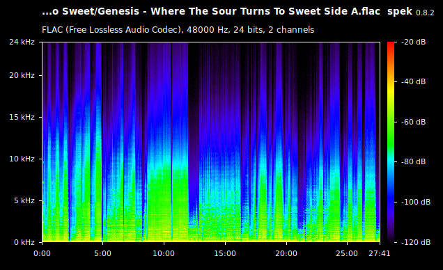Click the '20:00' time axis label
This screenshot has width=443, height=270.
point(286,253)
